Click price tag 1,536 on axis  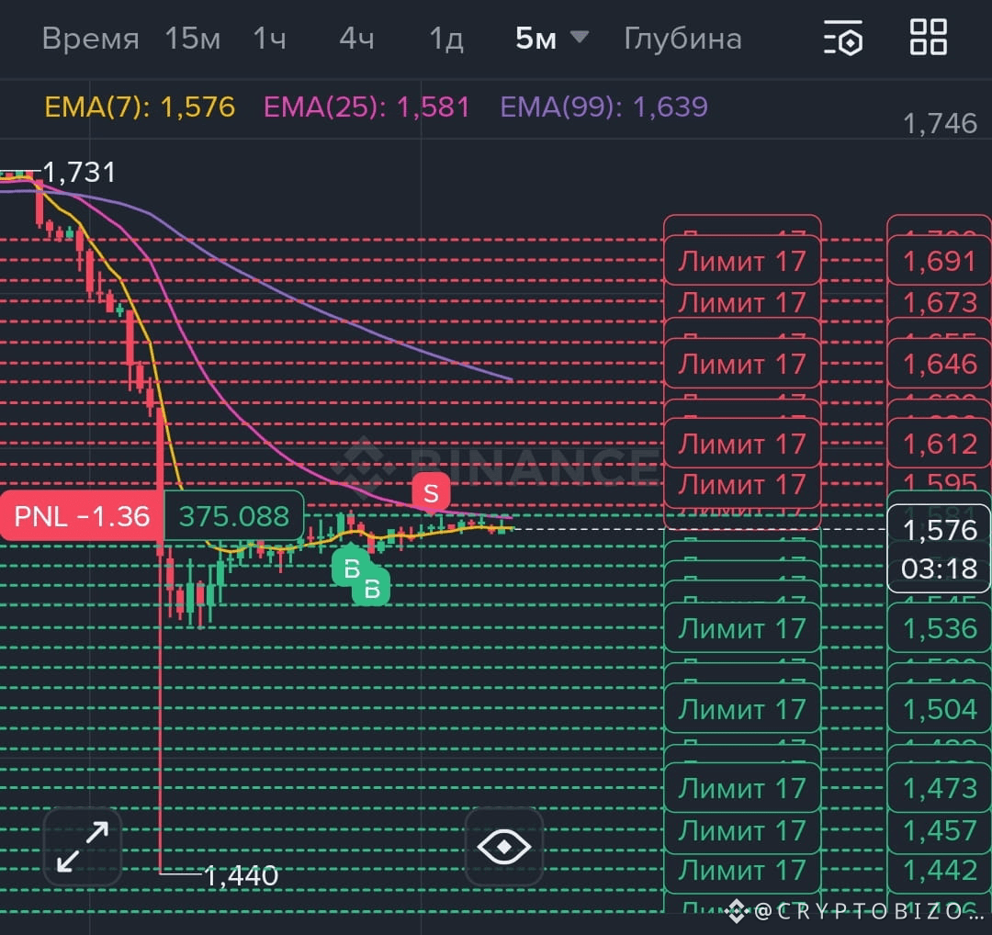(x=940, y=628)
